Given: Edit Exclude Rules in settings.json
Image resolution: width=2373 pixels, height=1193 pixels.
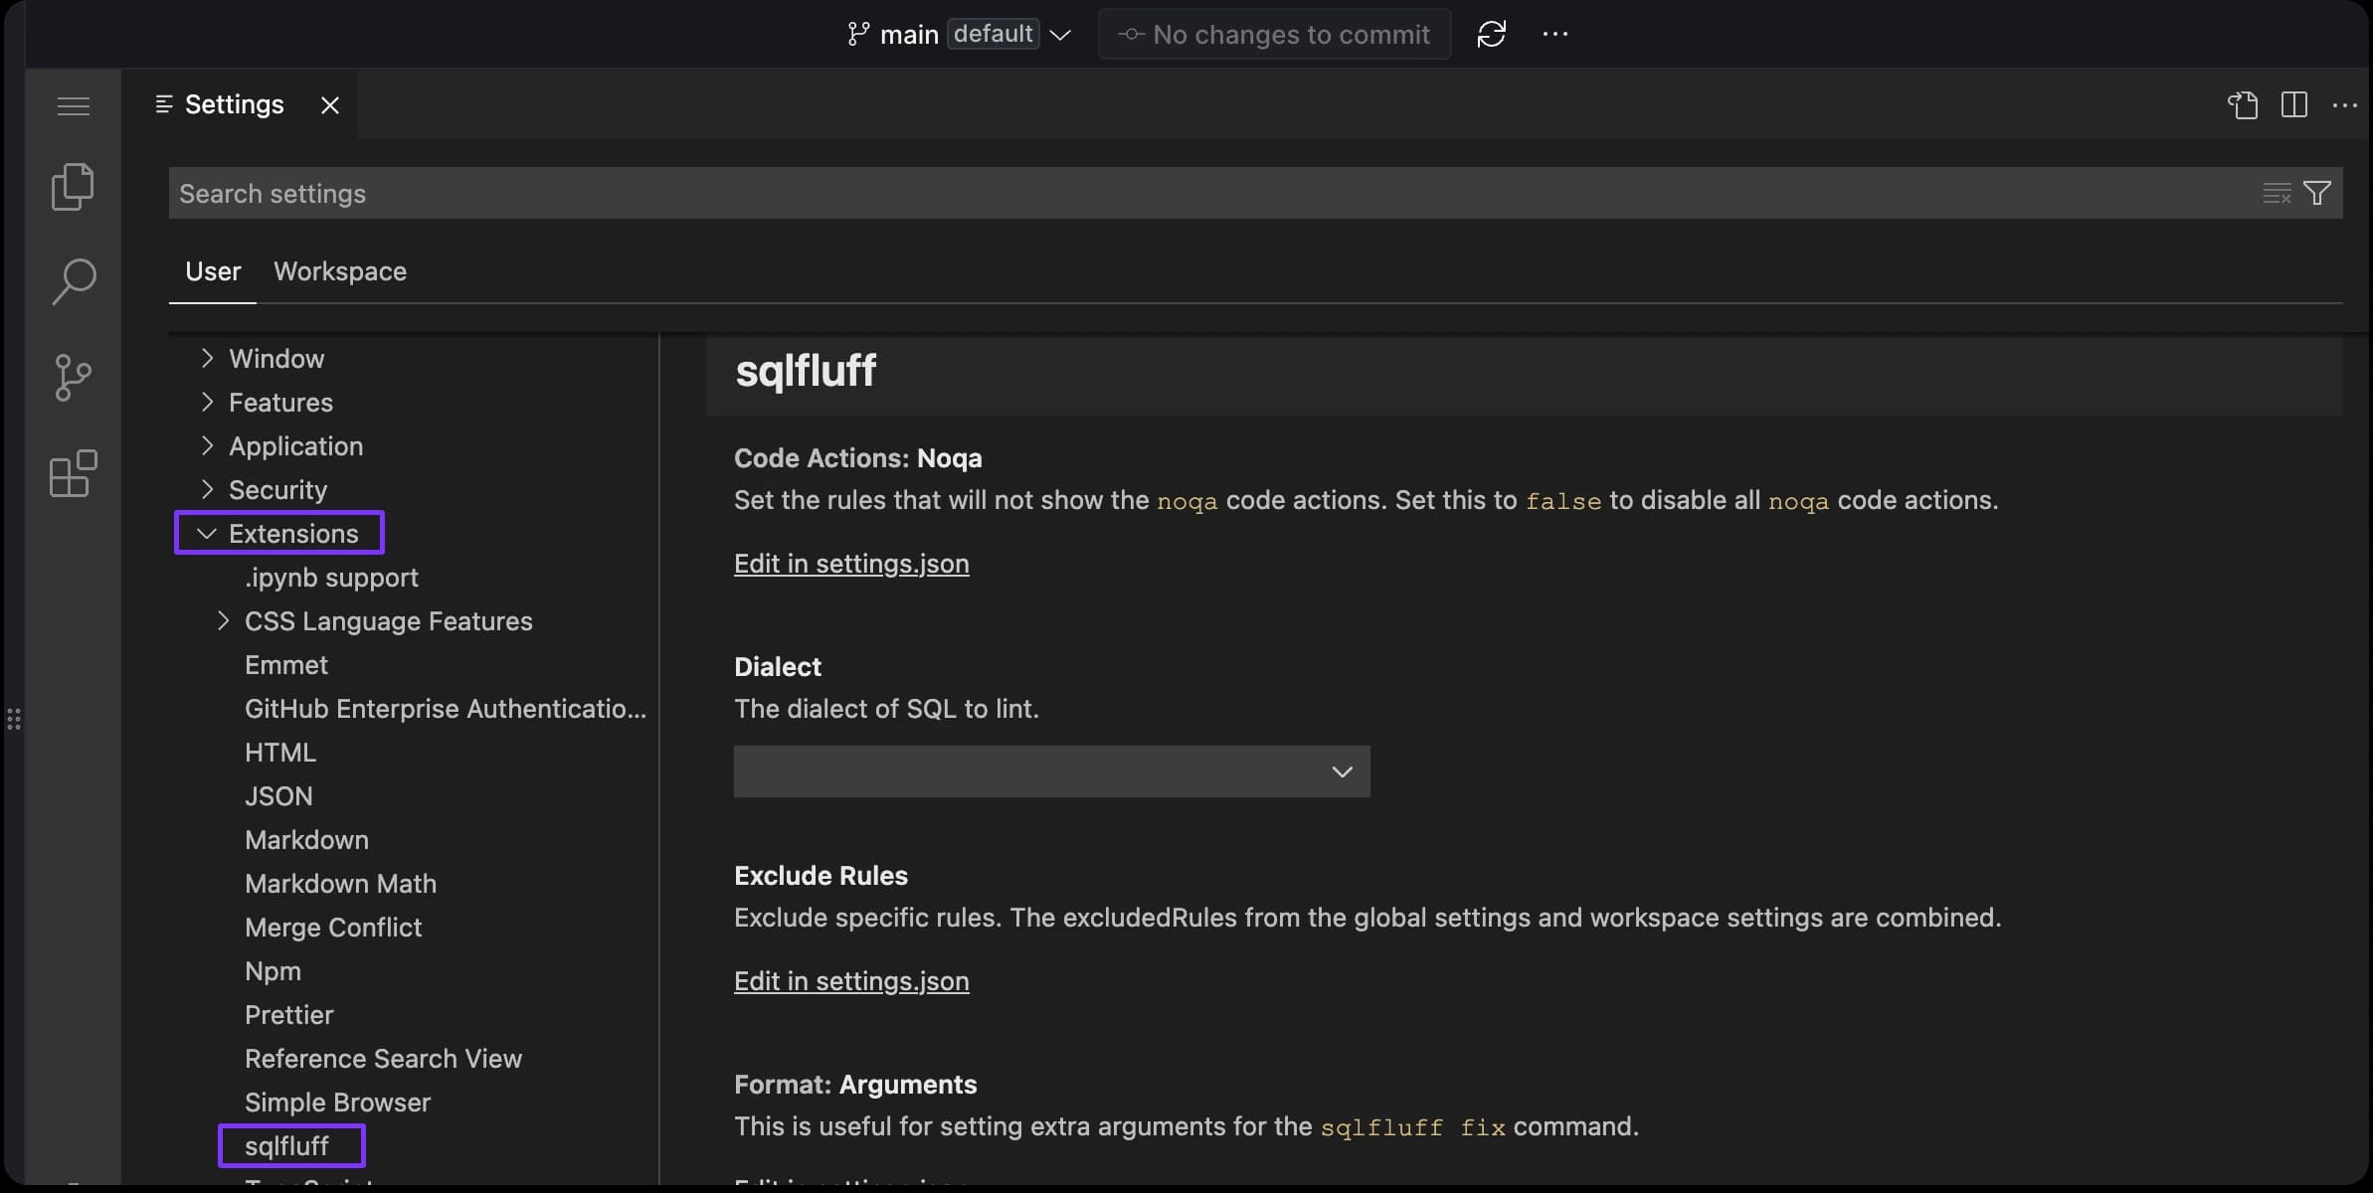Looking at the screenshot, I should (851, 981).
